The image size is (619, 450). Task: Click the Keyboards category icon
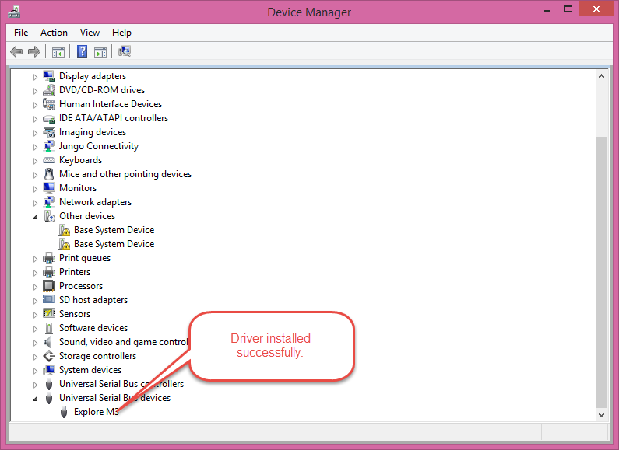pos(49,160)
